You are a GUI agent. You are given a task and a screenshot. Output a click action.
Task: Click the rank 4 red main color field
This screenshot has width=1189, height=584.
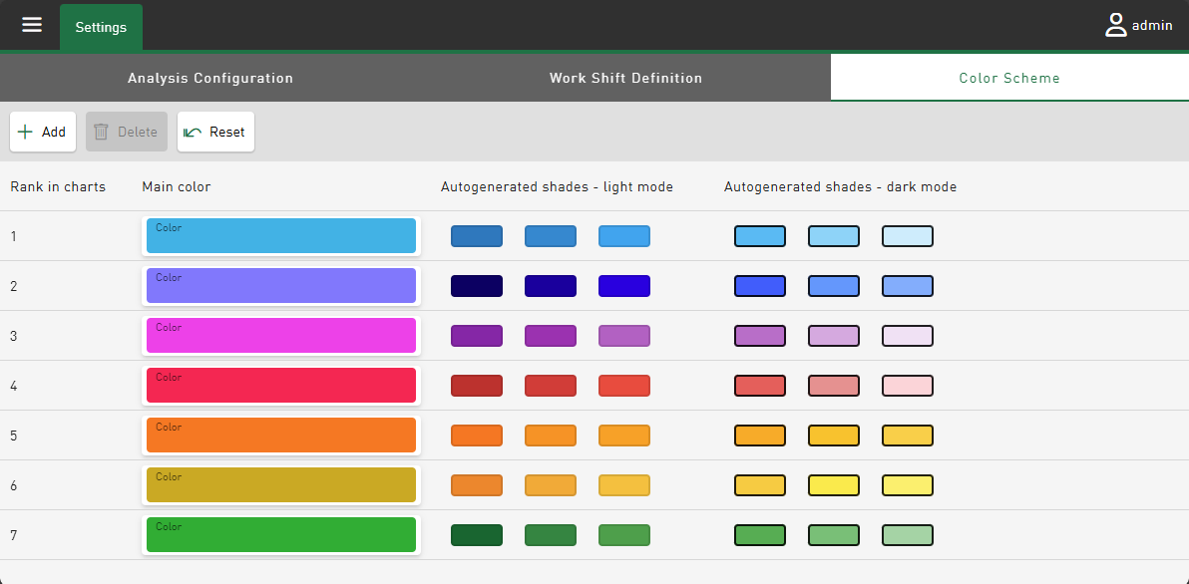tap(280, 386)
